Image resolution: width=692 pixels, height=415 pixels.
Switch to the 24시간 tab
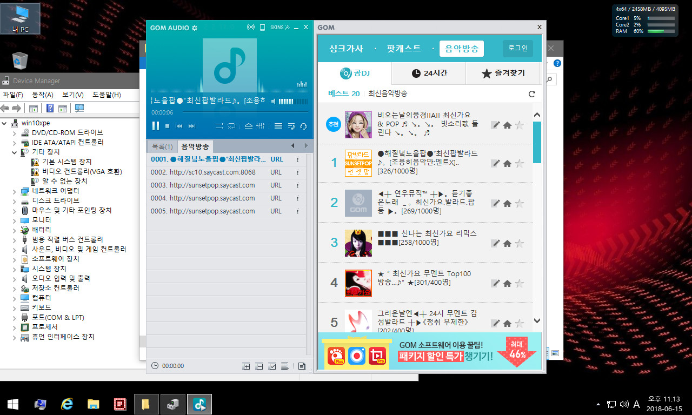coord(429,73)
